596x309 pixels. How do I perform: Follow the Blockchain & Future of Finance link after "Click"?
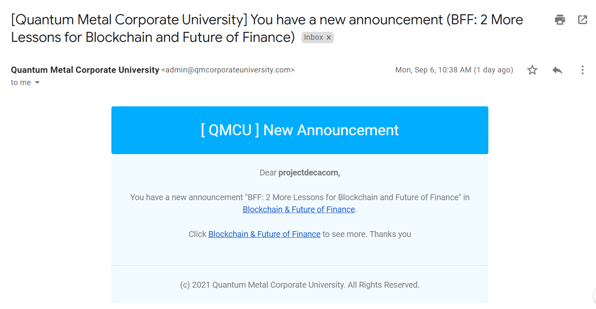(x=264, y=234)
